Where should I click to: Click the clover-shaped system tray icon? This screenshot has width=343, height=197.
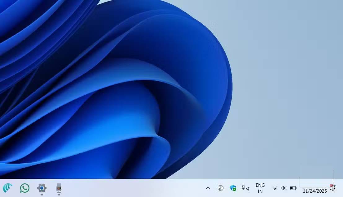[x=220, y=188]
